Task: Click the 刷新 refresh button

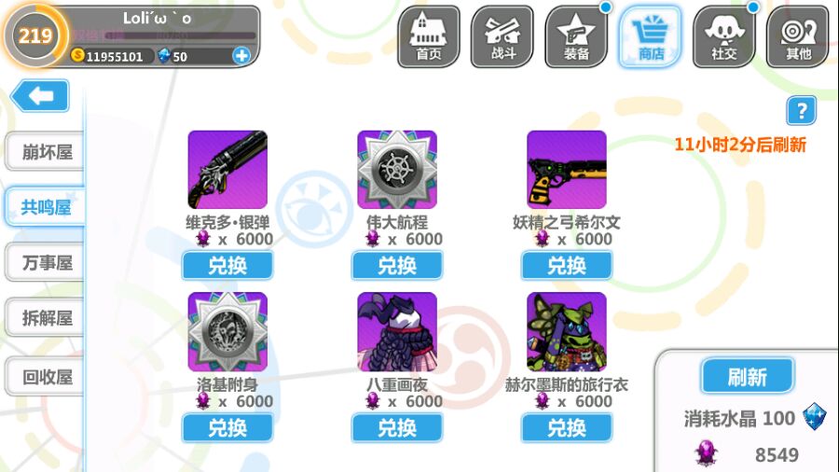Action: tap(748, 377)
